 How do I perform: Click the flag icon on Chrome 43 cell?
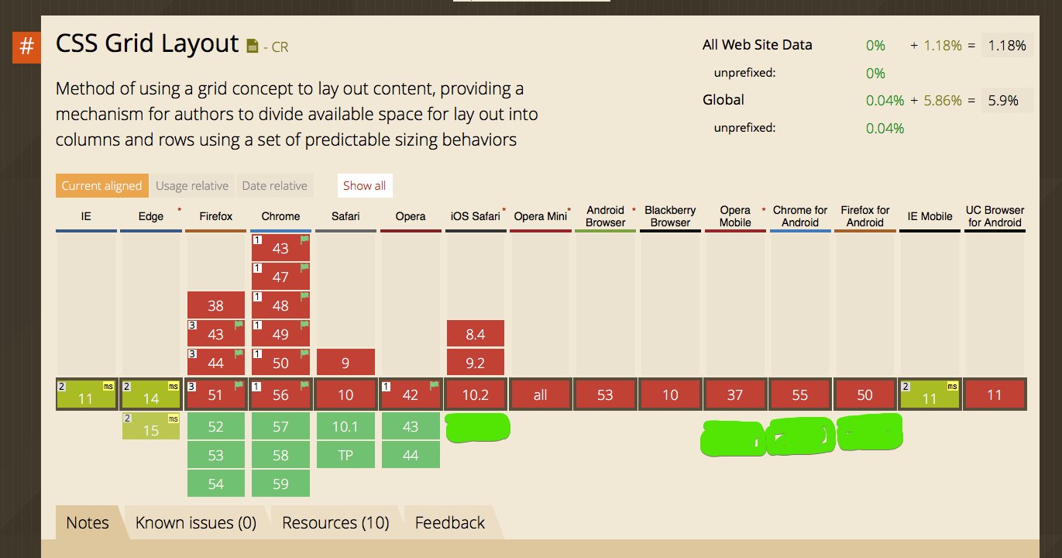click(x=304, y=240)
